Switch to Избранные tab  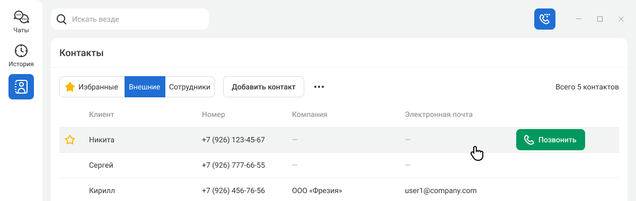(x=92, y=87)
